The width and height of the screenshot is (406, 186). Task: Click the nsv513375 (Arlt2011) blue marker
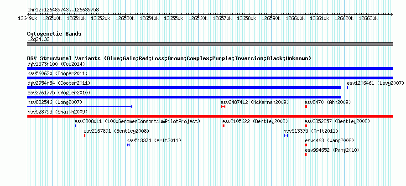click(x=286, y=135)
